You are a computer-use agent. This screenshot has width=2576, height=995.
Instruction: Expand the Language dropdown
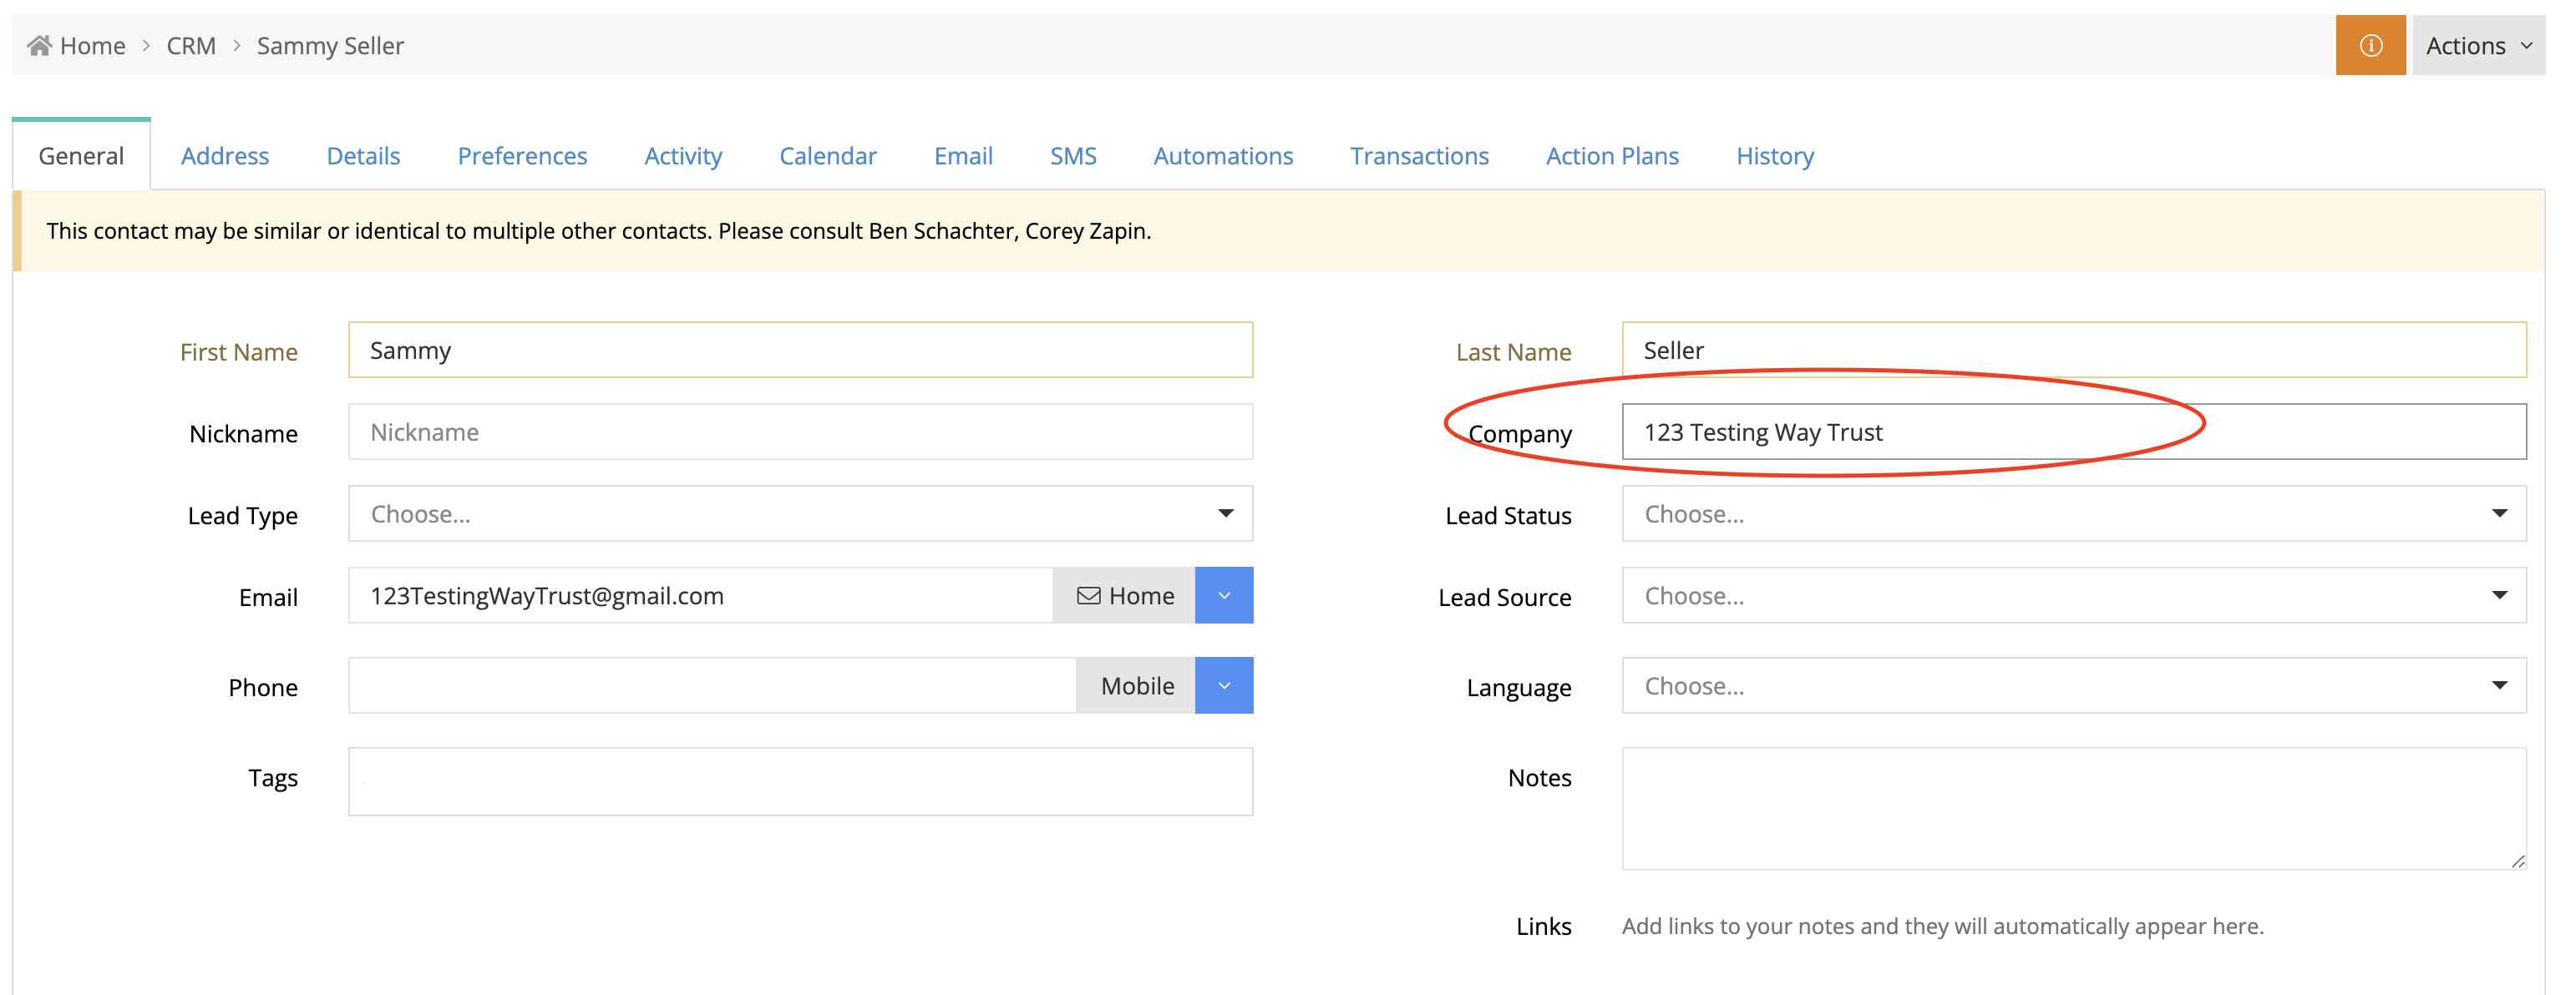(2073, 685)
